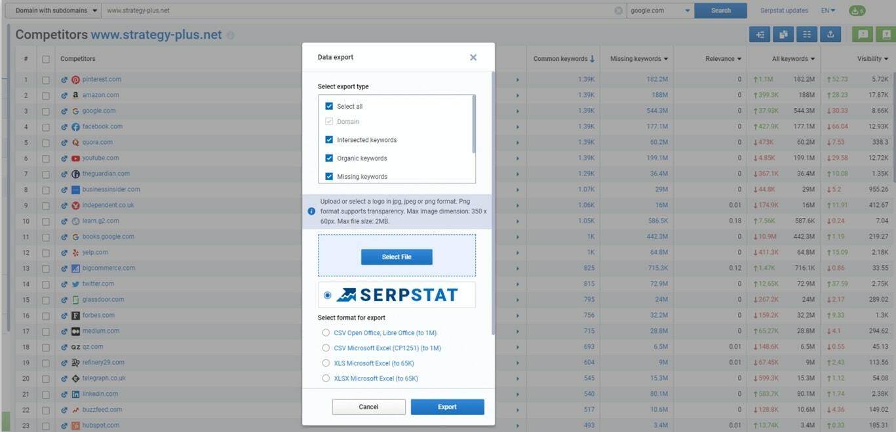
Task: Uncheck the Select all export option
Action: point(328,105)
